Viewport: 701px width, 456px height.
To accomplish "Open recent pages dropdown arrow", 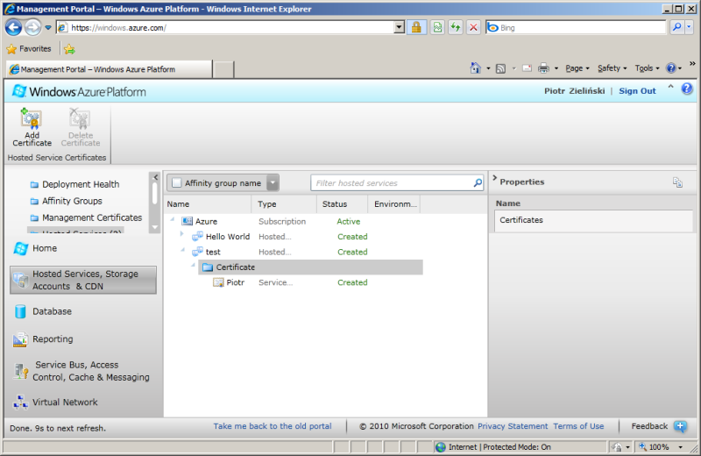I will pyautogui.click(x=48, y=28).
